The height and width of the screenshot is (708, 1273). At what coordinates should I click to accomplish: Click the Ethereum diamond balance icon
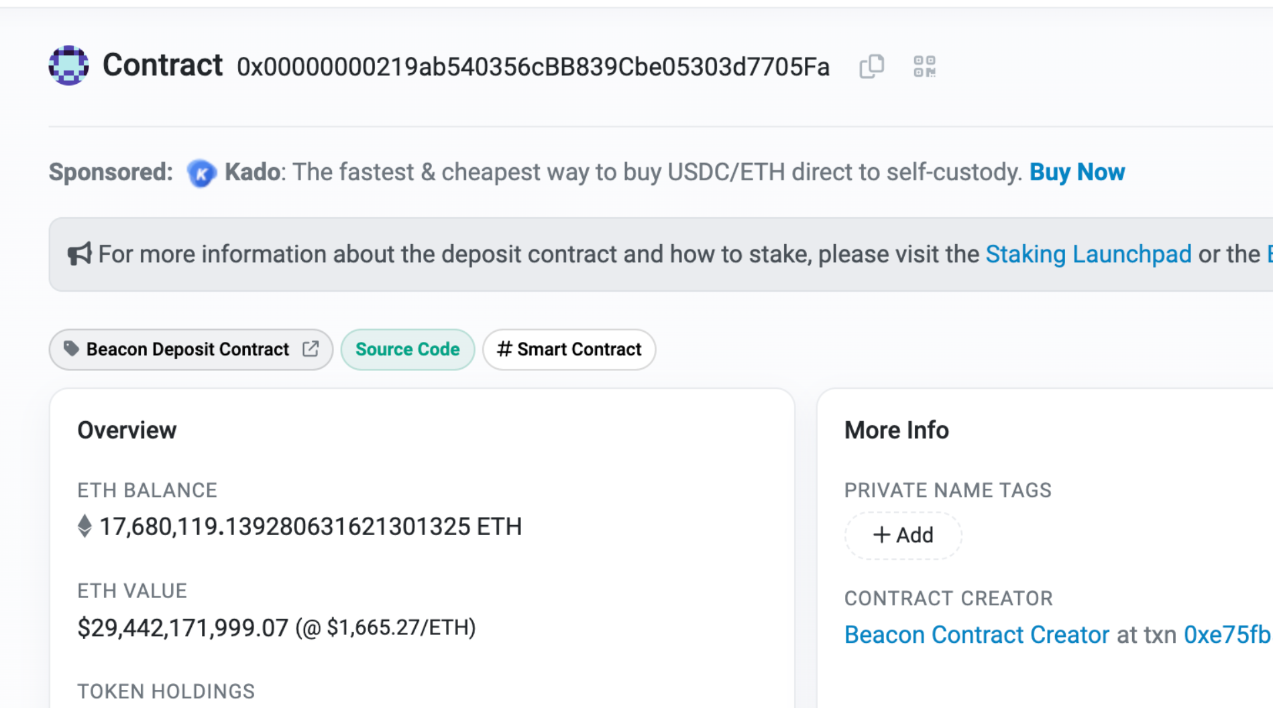pos(85,526)
